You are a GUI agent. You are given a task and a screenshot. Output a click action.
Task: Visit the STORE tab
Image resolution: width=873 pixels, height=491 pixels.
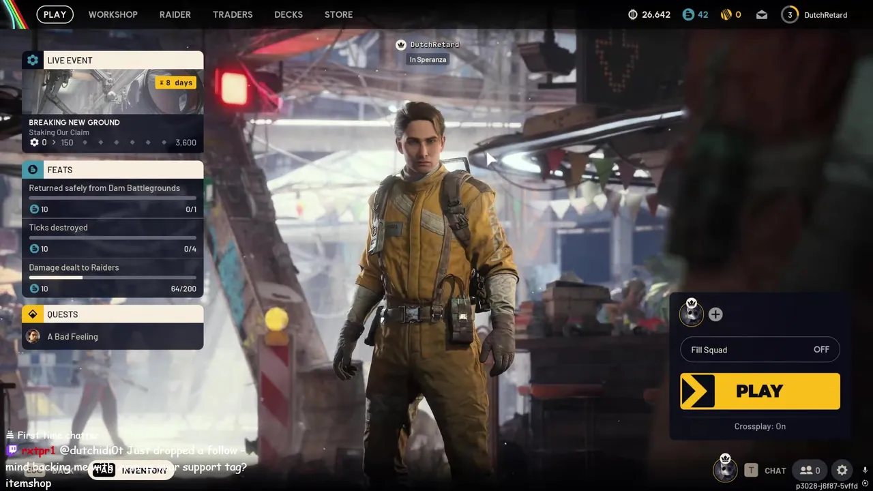[x=338, y=14]
